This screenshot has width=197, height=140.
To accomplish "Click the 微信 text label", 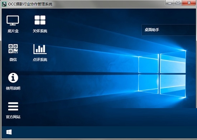I will [x=13, y=59].
